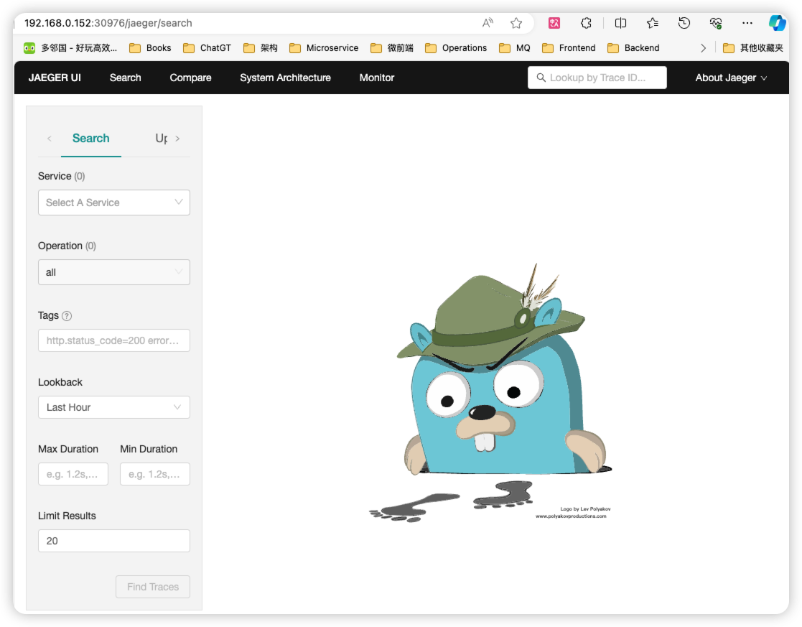Open the translate extension icon
The image size is (802, 627).
[x=554, y=23]
